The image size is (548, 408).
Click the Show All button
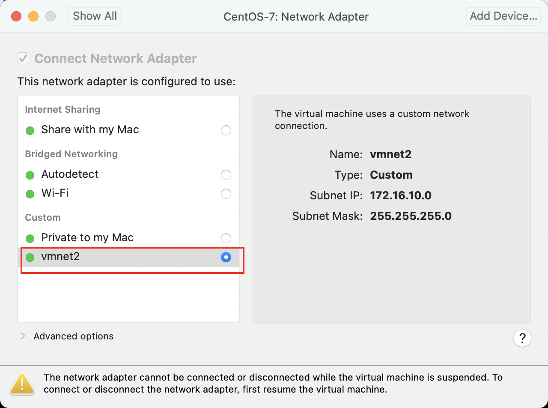[x=95, y=16]
